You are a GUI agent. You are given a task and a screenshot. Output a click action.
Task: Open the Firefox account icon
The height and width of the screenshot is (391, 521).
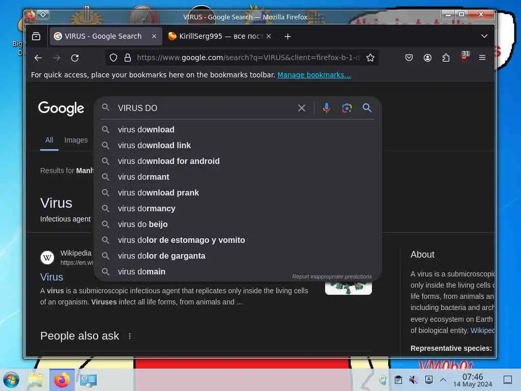[x=427, y=58]
